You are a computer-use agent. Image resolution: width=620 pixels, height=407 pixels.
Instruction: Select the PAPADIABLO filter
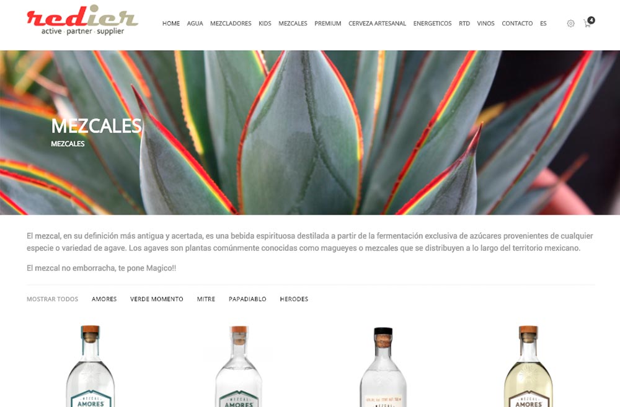247,299
